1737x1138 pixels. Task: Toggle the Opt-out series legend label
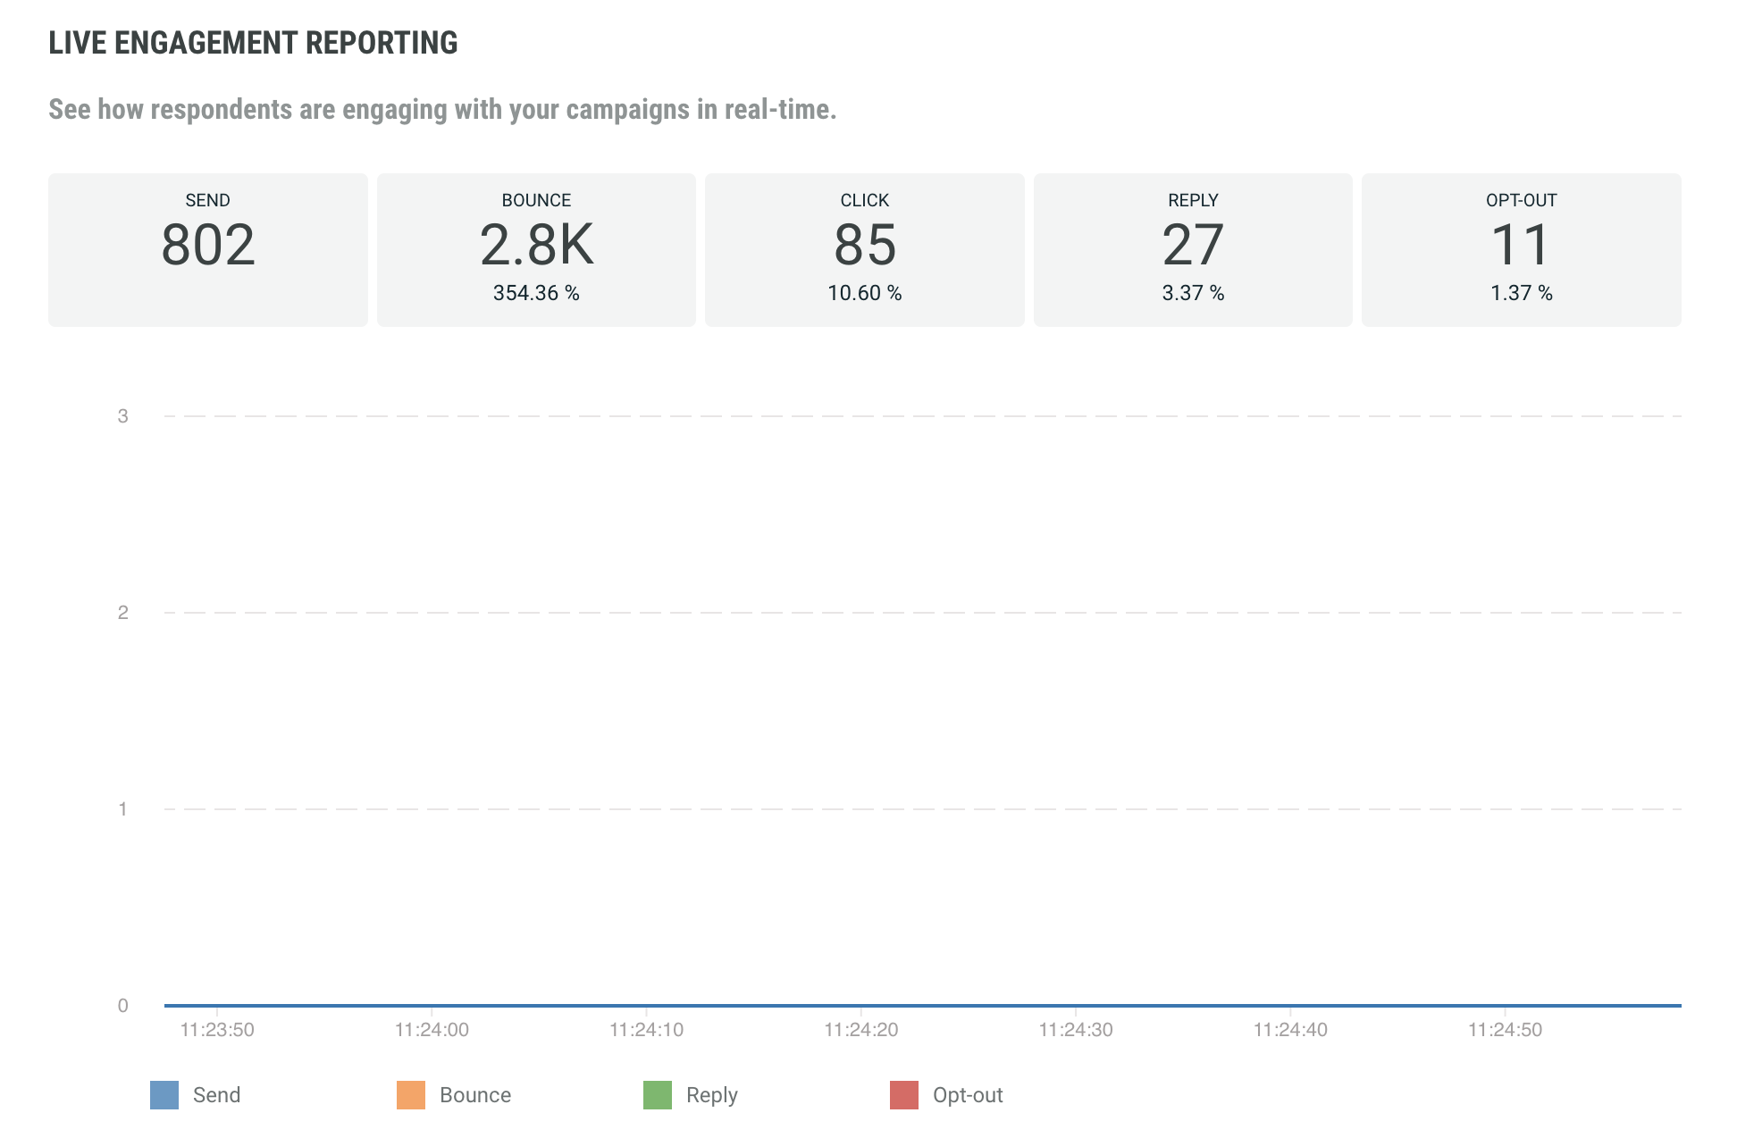[968, 1095]
